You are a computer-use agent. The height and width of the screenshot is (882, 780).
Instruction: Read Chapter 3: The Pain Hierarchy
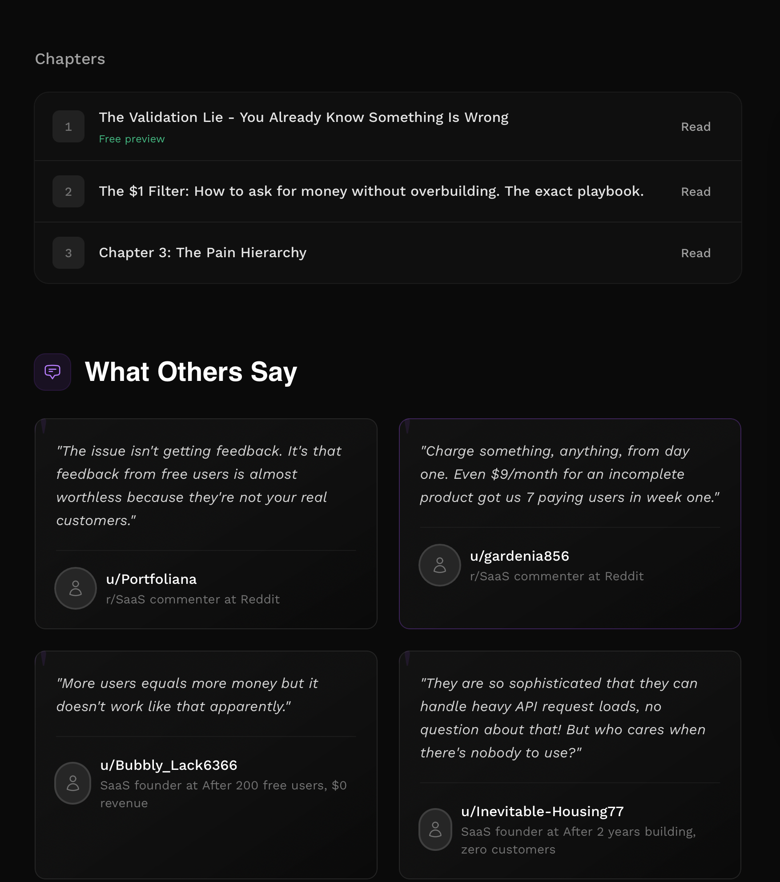(696, 253)
